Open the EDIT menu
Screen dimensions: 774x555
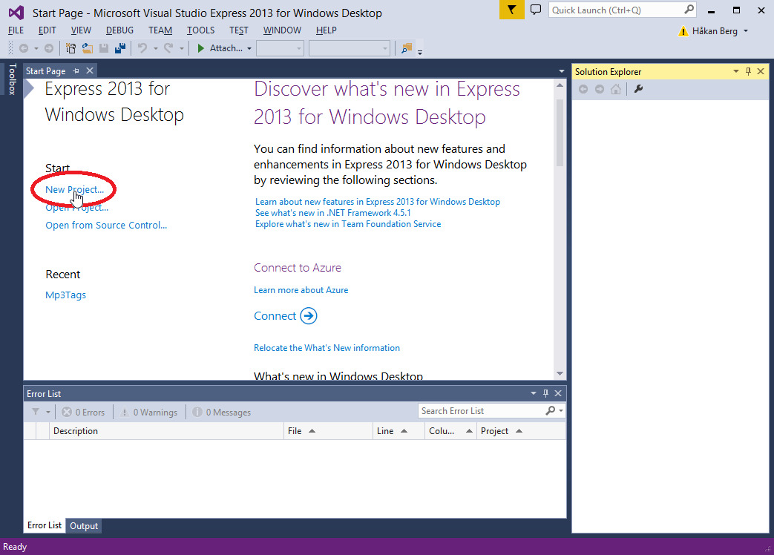click(47, 30)
